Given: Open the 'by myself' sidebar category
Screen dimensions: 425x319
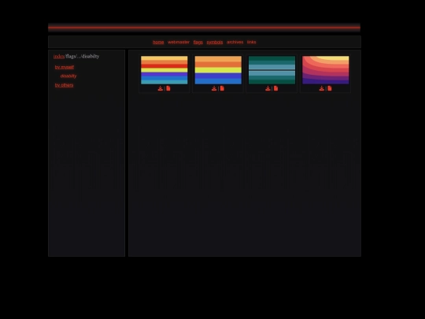Looking at the screenshot, I should pos(65,67).
